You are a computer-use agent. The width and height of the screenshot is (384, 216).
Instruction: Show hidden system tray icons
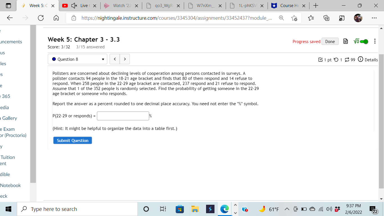(287, 209)
